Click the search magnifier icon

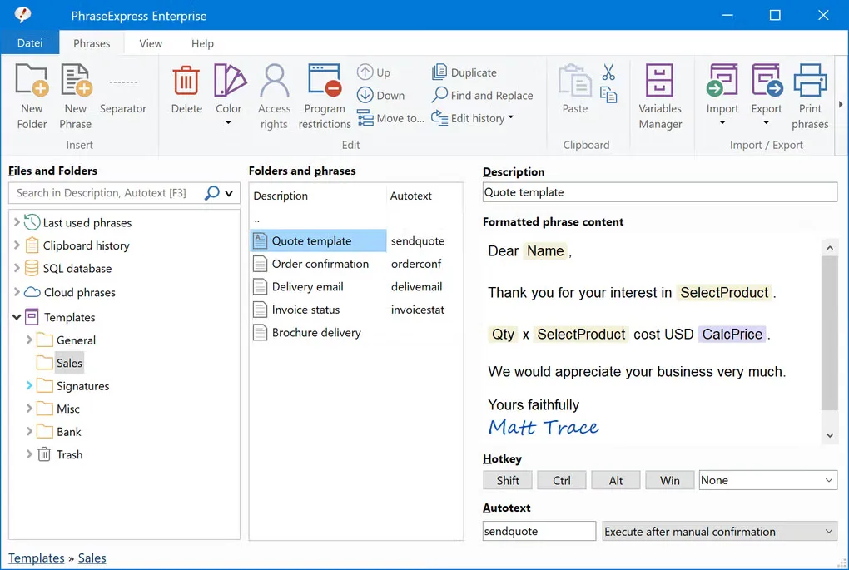[211, 193]
